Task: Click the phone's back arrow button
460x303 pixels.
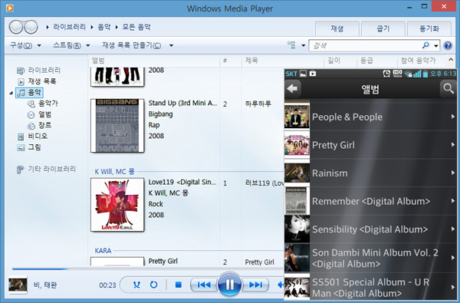Action: (x=293, y=88)
